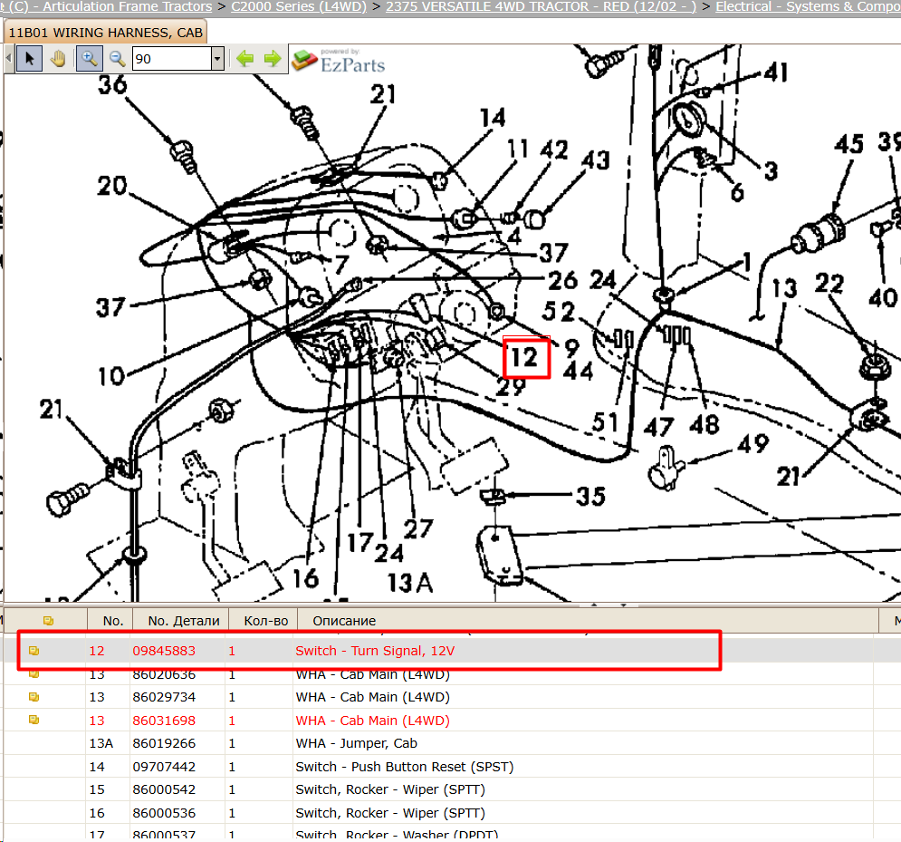The height and width of the screenshot is (842, 901).
Task: Select the hand pan tool
Action: 58,59
